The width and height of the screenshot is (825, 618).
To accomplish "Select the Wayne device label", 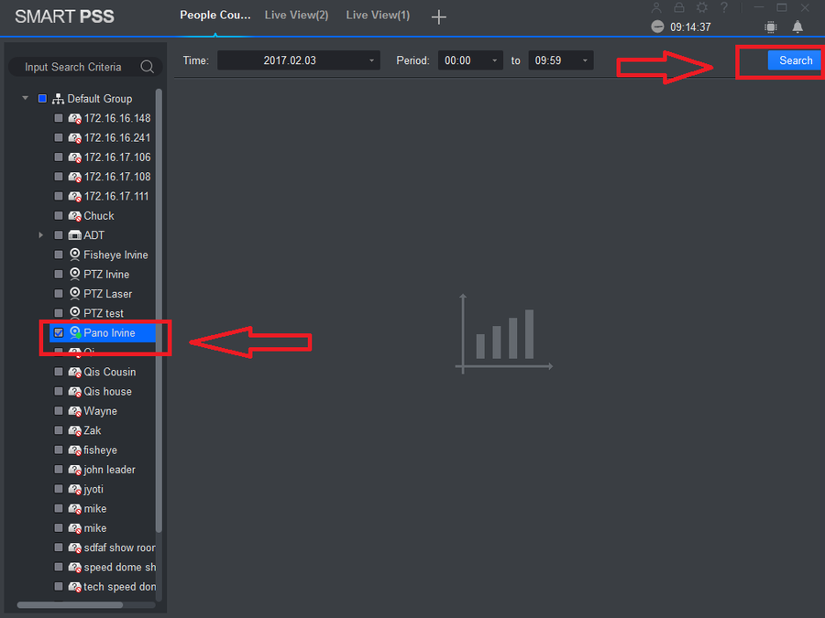I will 101,411.
